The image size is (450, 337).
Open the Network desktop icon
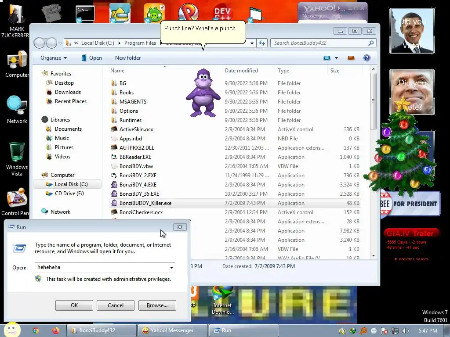tap(17, 109)
